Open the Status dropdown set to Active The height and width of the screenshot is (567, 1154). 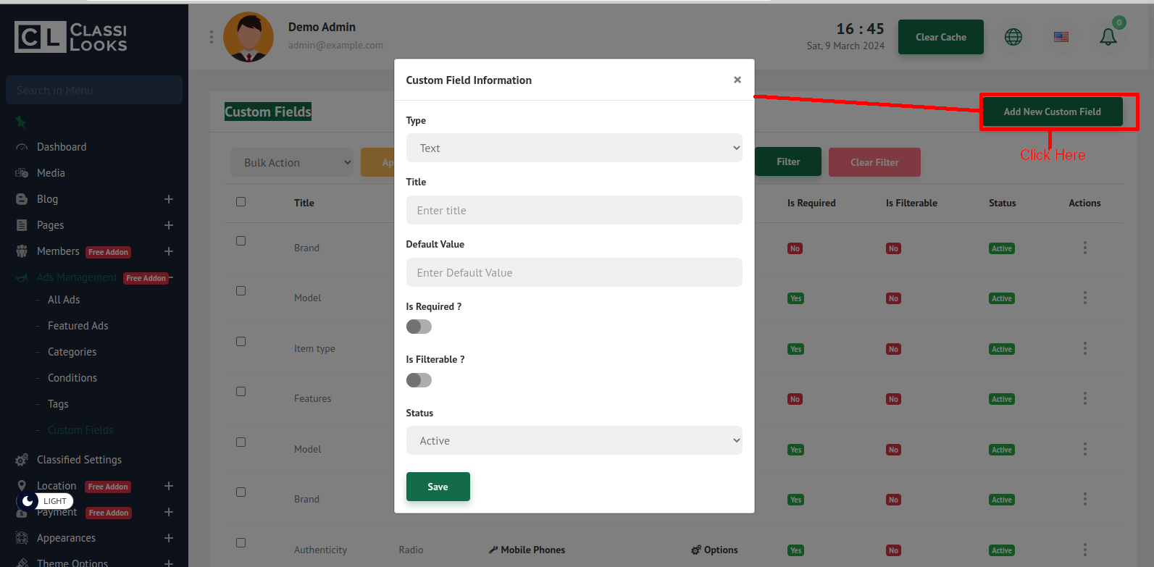click(x=574, y=440)
